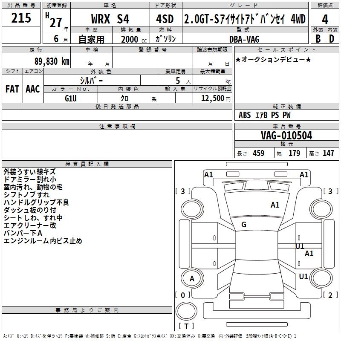Click inspector note ダッシュ板のり付
The height and width of the screenshot is (341, 341).
[x=30, y=210]
